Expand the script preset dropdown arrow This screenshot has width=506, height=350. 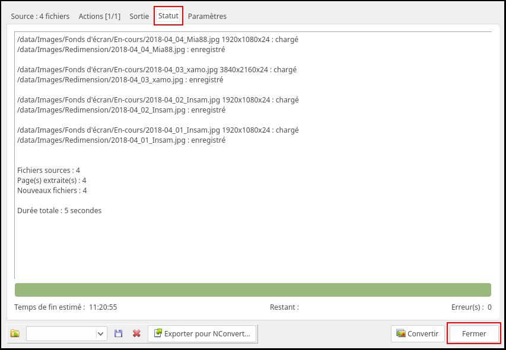[x=100, y=333]
